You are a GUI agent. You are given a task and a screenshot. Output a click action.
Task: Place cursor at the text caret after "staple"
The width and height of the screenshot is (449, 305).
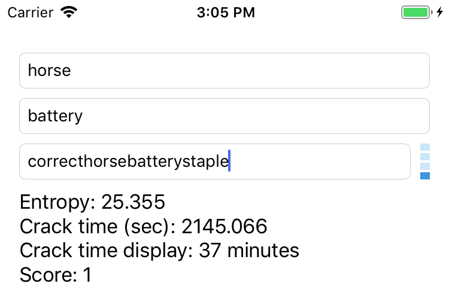[229, 161]
